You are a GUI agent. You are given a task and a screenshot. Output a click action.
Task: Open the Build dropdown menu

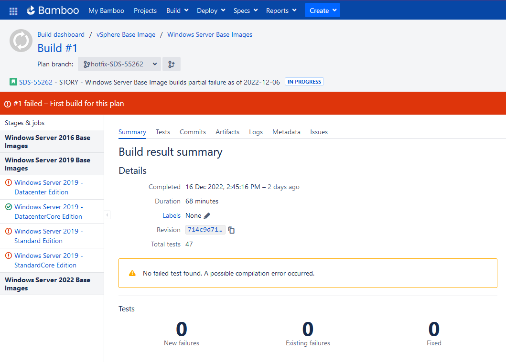[177, 11]
